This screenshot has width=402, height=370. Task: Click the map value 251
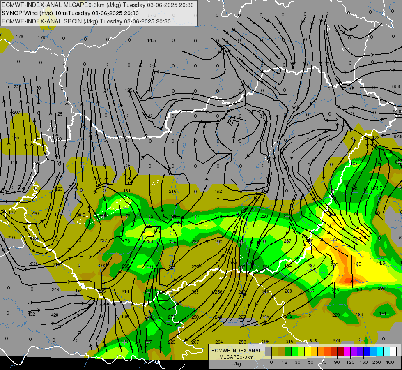click(x=61, y=114)
